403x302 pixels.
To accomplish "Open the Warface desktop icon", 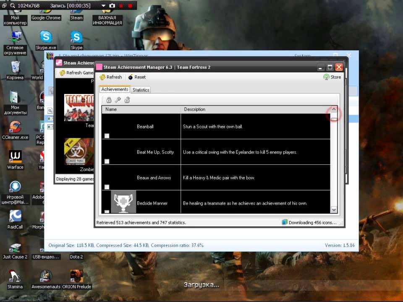I will tap(15, 160).
